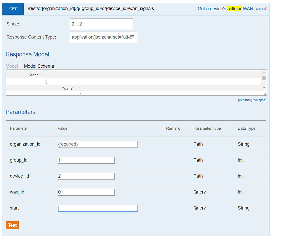
Task: Click the blue GET method button
Action: coord(13,9)
